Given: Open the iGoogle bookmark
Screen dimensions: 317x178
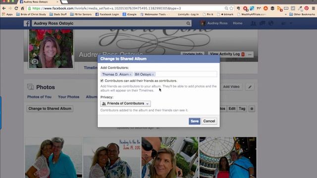Looking at the screenshot, I should click(x=129, y=14).
